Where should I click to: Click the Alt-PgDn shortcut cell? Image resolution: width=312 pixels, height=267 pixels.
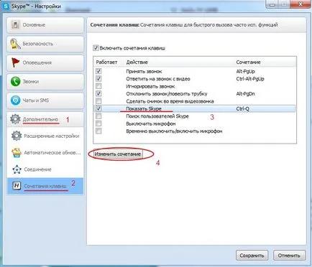246,93
